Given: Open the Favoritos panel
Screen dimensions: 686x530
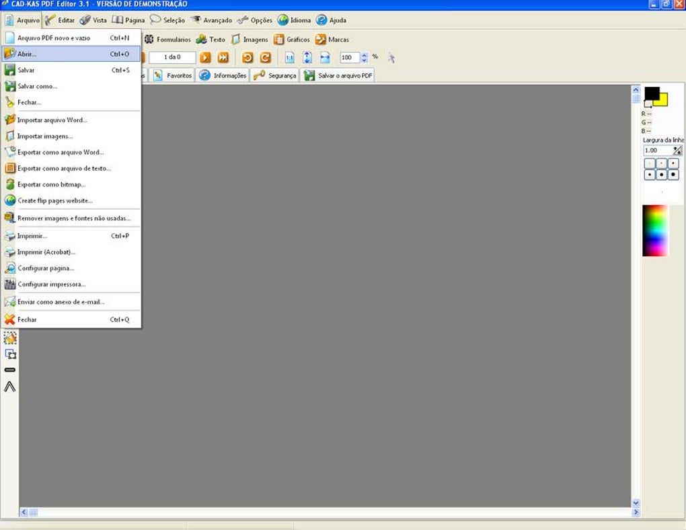Looking at the screenshot, I should [x=174, y=76].
